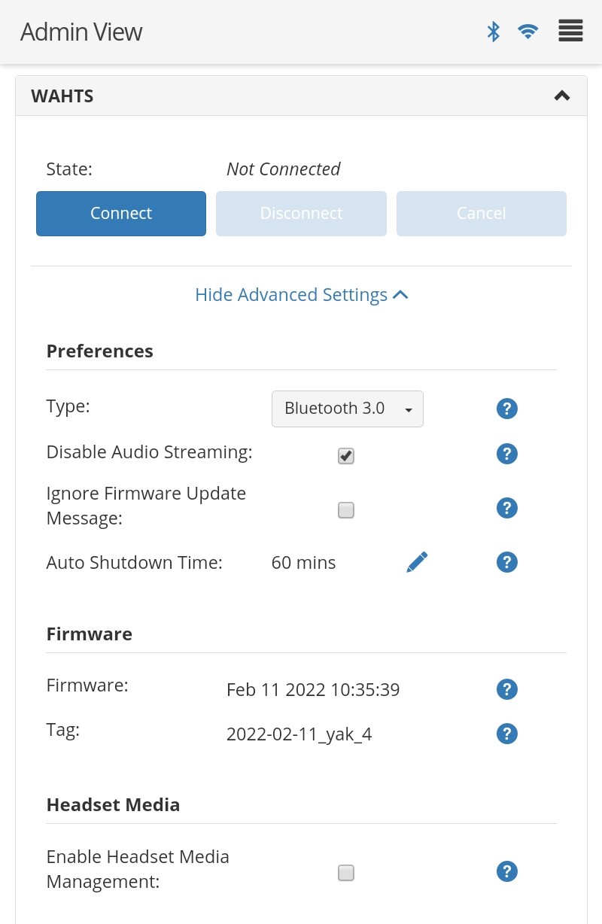This screenshot has width=602, height=924.
Task: Open help for Auto Shutdown Time
Action: (507, 562)
